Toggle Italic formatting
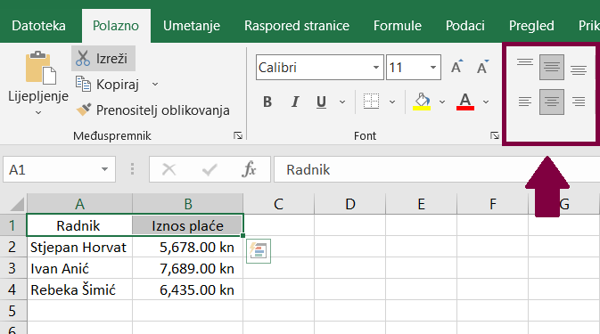This screenshot has width=600, height=334. 295,102
